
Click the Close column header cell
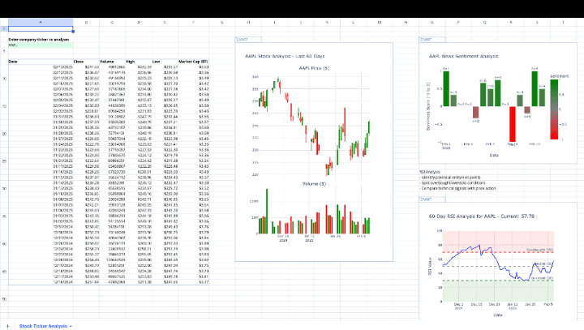pos(86,62)
